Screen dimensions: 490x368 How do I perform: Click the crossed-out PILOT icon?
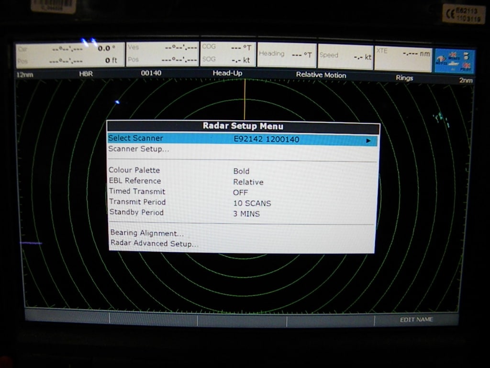coord(467,66)
